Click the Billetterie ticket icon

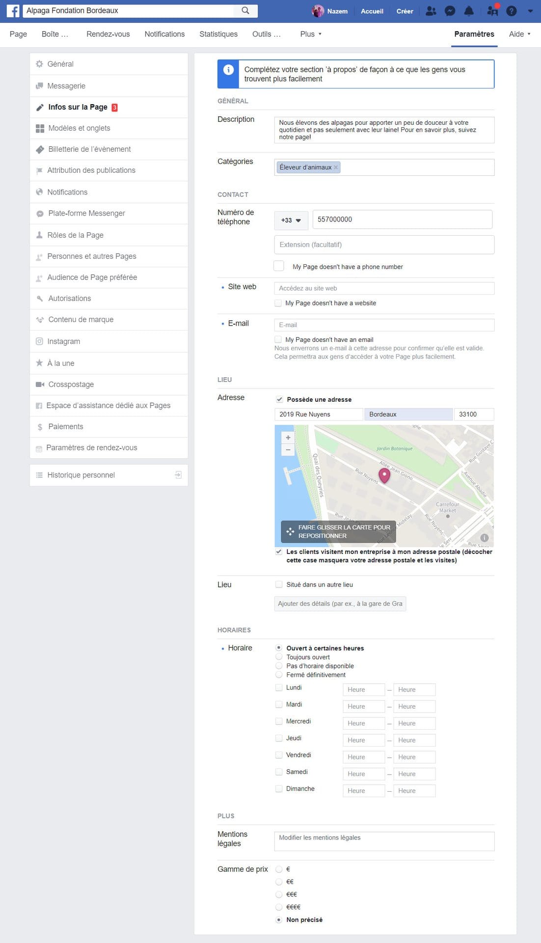40,149
